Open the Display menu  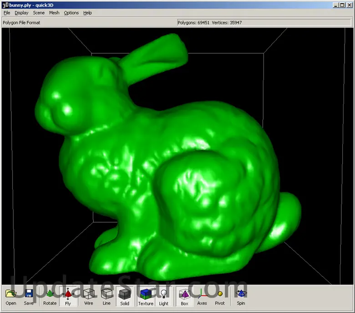pyautogui.click(x=21, y=13)
